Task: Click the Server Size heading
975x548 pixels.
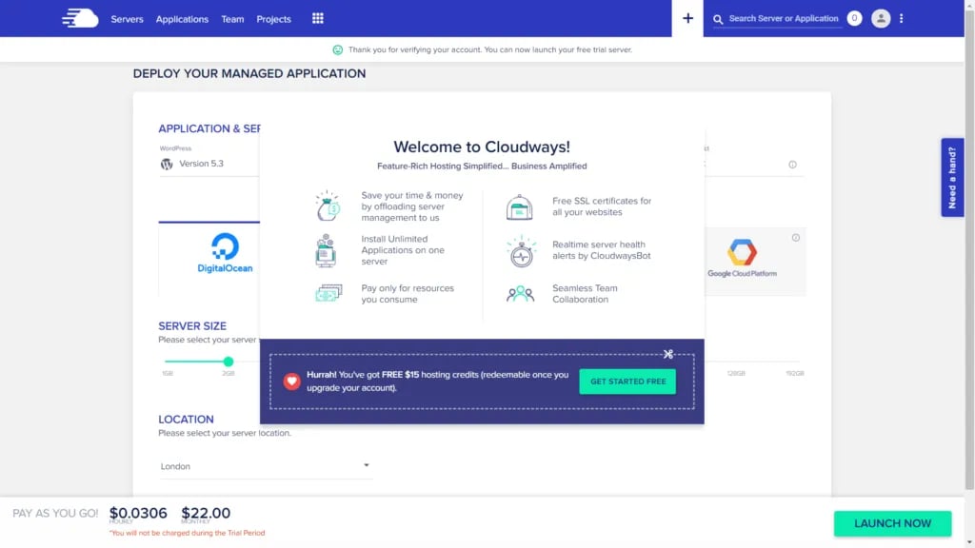Action: tap(192, 326)
